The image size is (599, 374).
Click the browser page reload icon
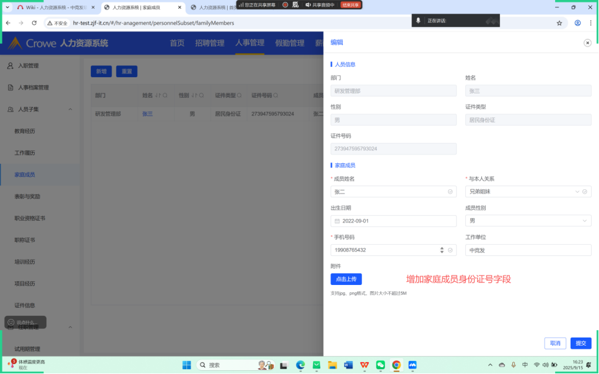point(33,23)
